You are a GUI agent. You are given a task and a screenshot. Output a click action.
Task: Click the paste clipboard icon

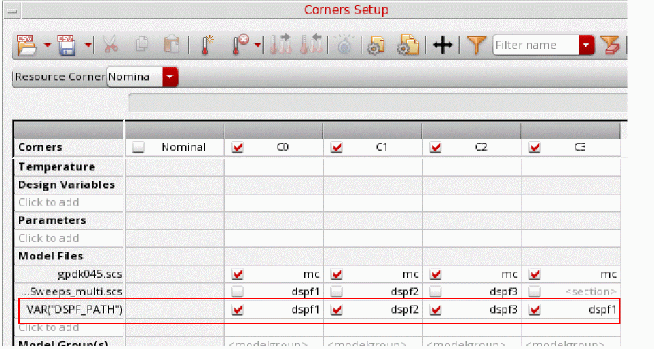(171, 45)
